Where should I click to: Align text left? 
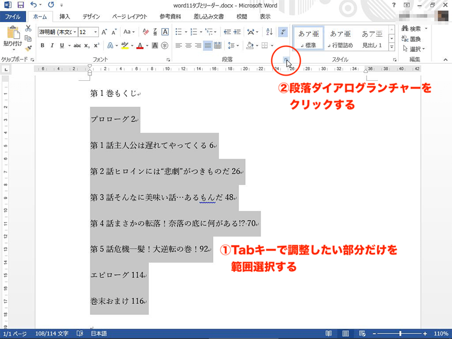coord(179,46)
